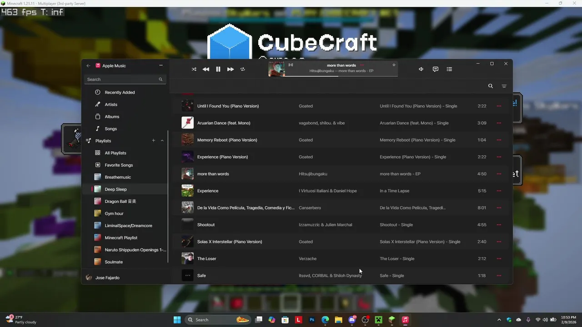Screen dimensions: 582x327
Task: Open the Microsoft Store taskbar icon
Action: click(x=285, y=320)
